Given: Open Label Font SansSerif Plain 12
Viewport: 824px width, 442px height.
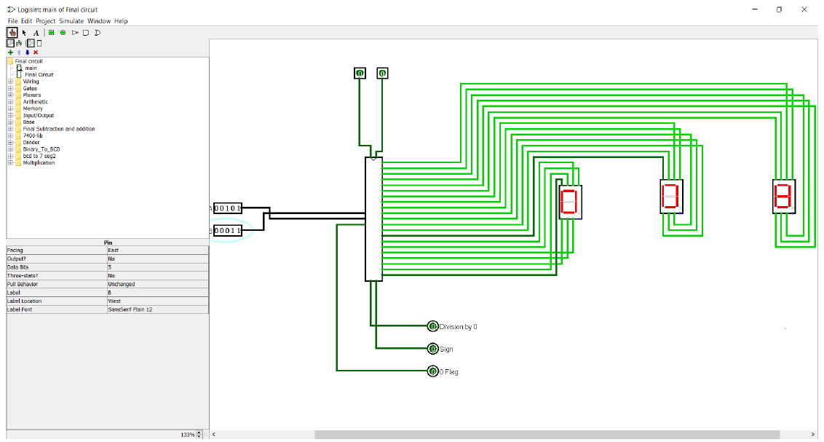Looking at the screenshot, I should point(158,309).
